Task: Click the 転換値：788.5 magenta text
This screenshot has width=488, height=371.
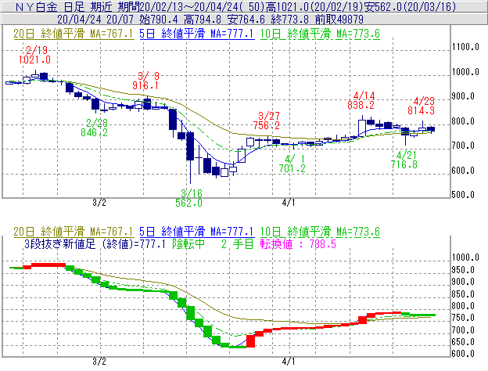Action: tap(298, 244)
